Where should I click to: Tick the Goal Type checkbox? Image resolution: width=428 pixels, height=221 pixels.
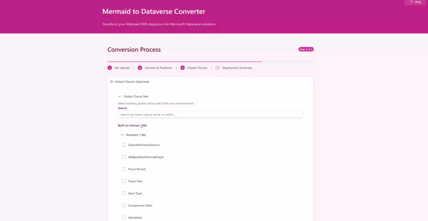click(124, 193)
